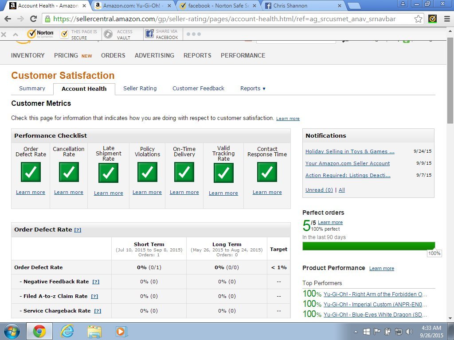Click Learn more under Order Defect Rate
Viewport: 454px width, 340px height.
point(31,192)
